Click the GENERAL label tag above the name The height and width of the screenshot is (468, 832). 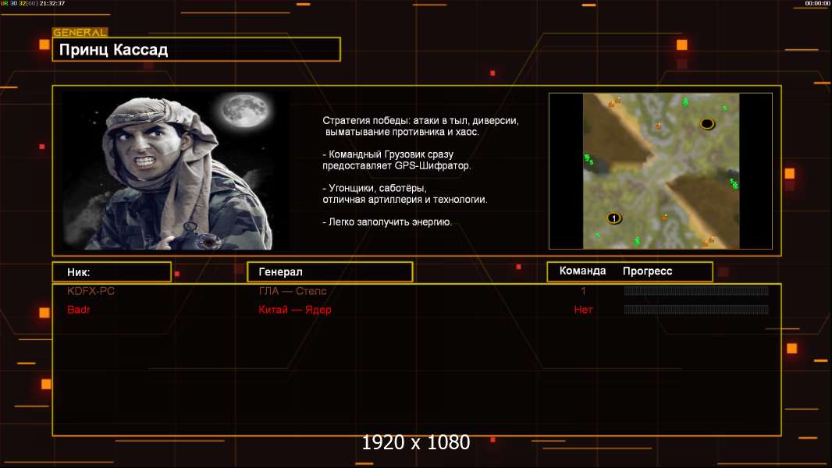80,32
